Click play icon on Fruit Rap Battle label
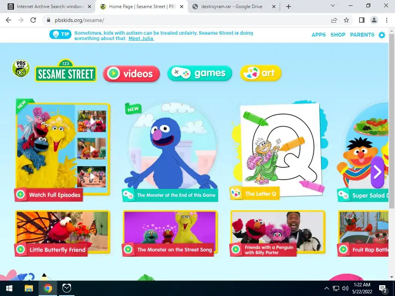This screenshot has height=296, width=395. coord(343,249)
